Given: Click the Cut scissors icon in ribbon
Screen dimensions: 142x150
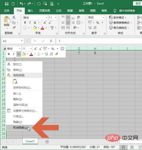Looking at the screenshot, I should pos(14,18).
